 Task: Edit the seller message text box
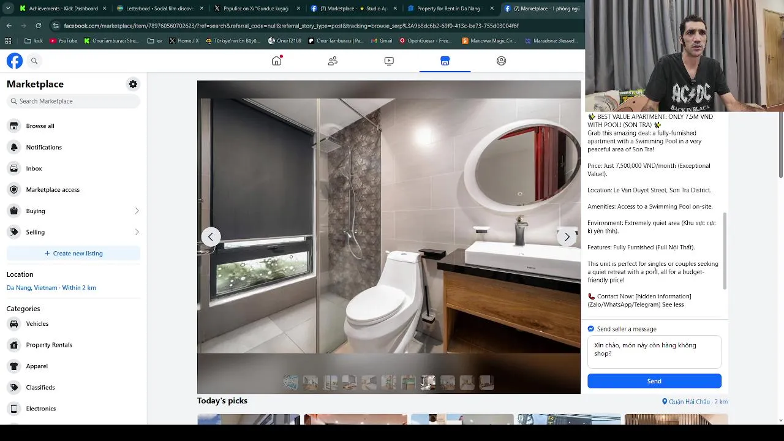coord(654,352)
